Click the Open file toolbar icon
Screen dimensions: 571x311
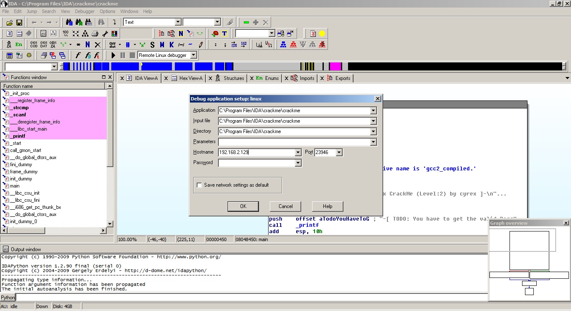9,22
